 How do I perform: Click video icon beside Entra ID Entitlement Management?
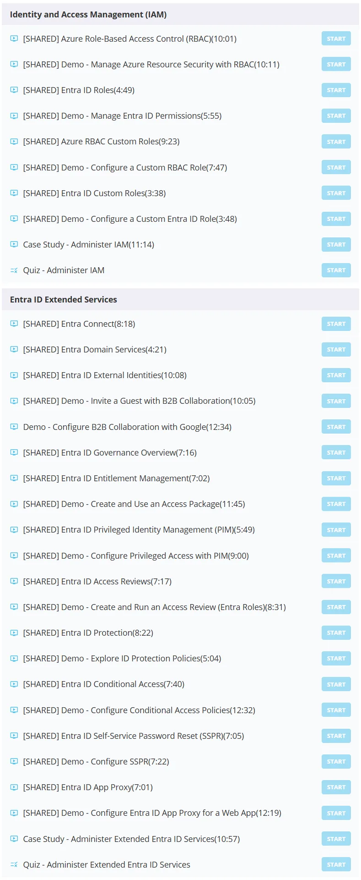[14, 478]
